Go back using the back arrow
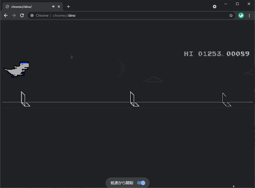255x188 pixels. click(x=6, y=15)
